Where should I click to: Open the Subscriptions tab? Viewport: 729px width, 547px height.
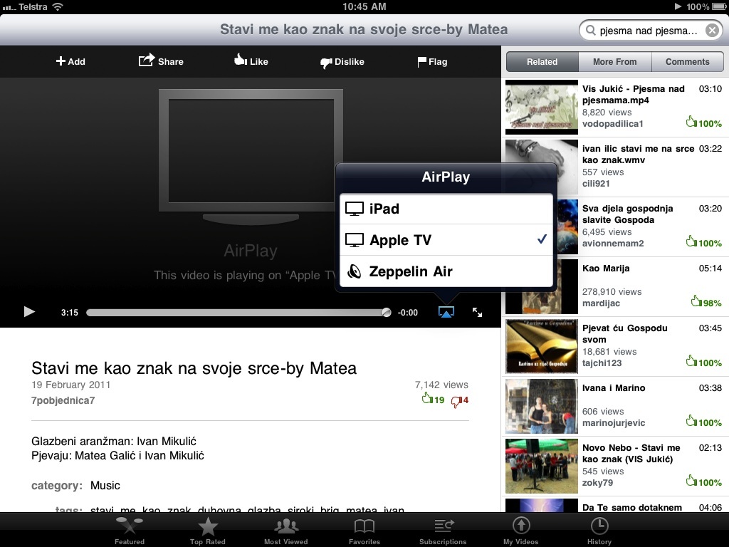pyautogui.click(x=443, y=531)
